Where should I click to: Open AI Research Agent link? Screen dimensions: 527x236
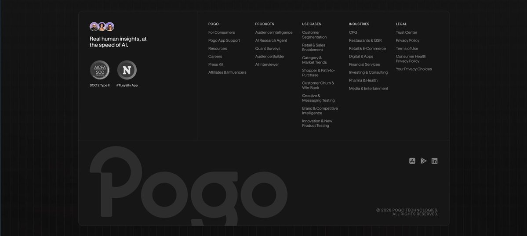click(271, 40)
